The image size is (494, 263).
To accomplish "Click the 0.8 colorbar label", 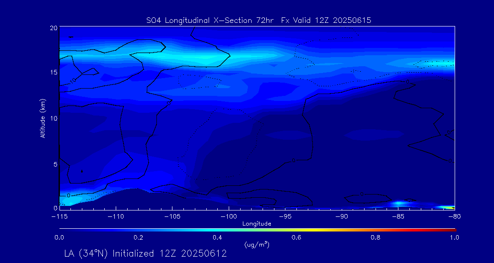I will pos(376,237).
